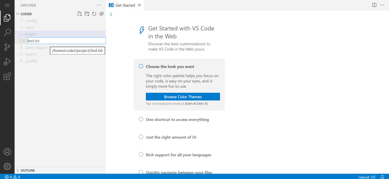Switch to the Get Started tab
The width and height of the screenshot is (389, 179).
point(125,5)
